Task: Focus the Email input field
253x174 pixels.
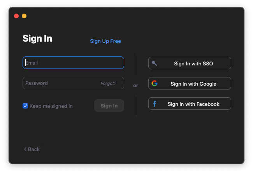Action: pos(73,63)
